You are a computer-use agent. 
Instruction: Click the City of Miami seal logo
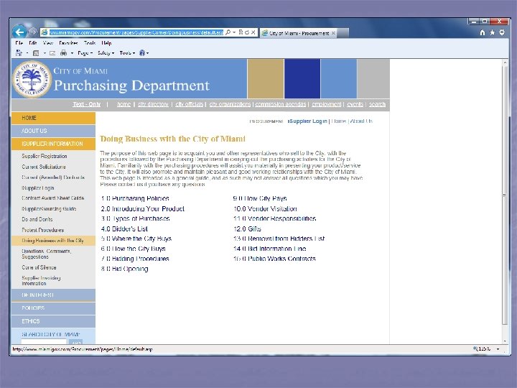[32, 79]
